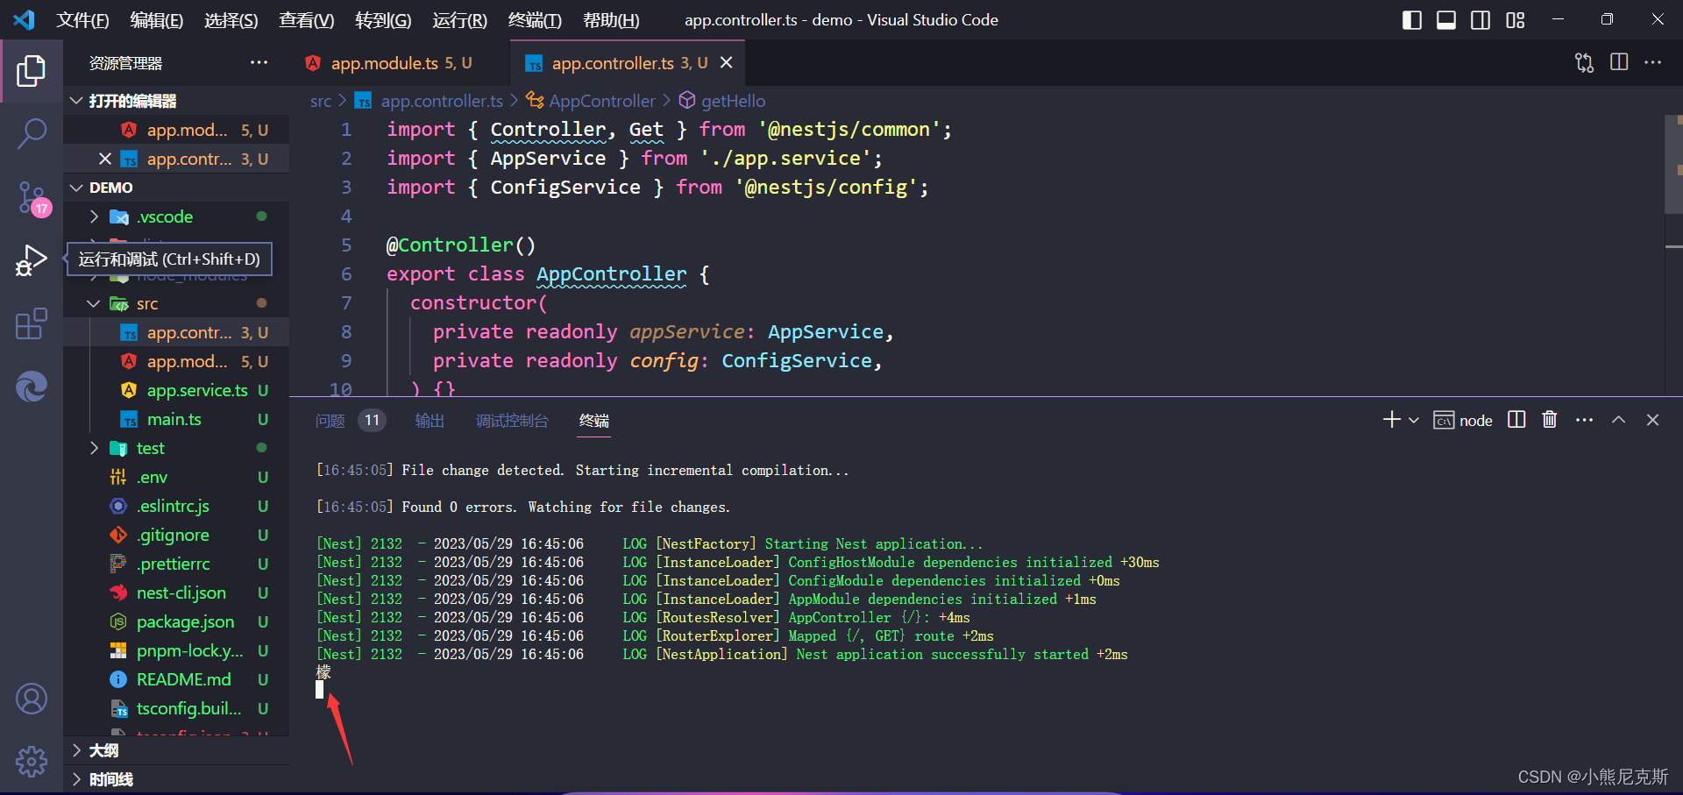Open README.md in explorer
The height and width of the screenshot is (795, 1683).
tap(176, 679)
